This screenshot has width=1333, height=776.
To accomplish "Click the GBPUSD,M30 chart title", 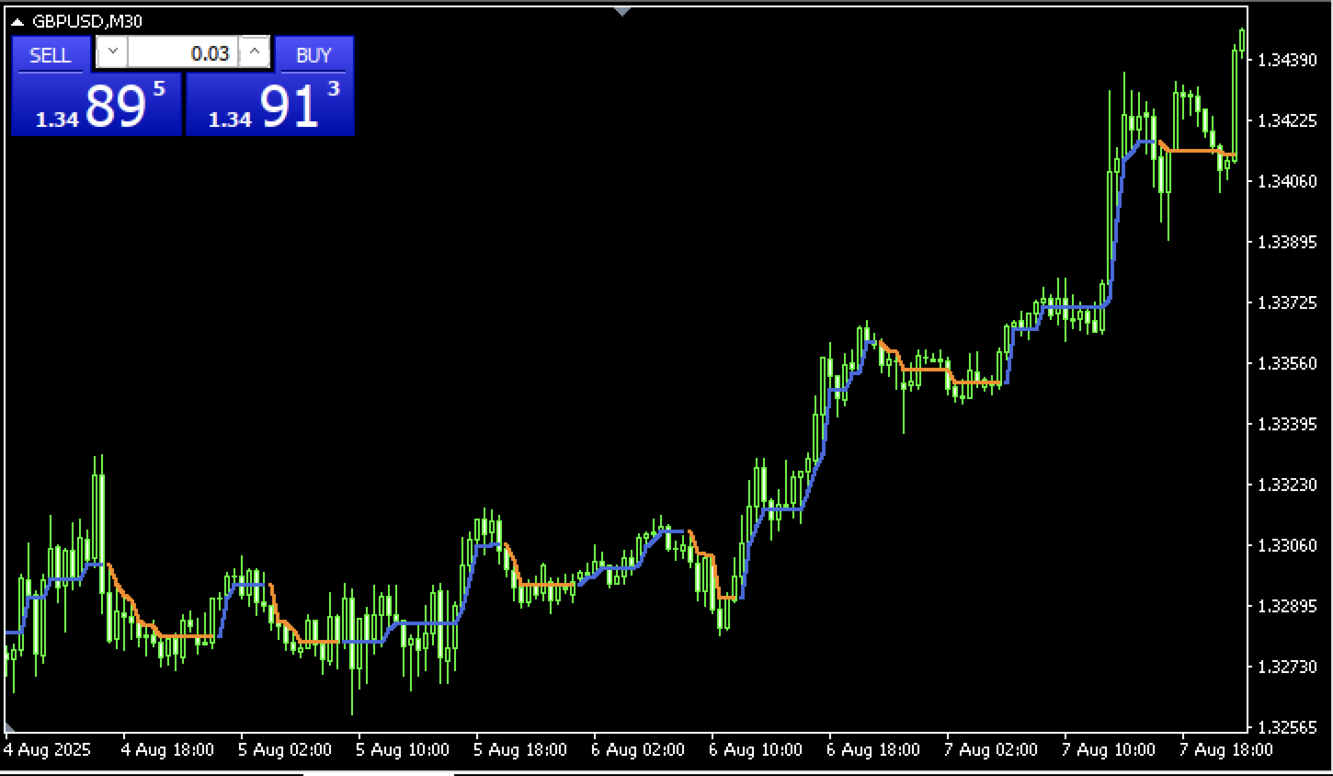I will coord(87,21).
